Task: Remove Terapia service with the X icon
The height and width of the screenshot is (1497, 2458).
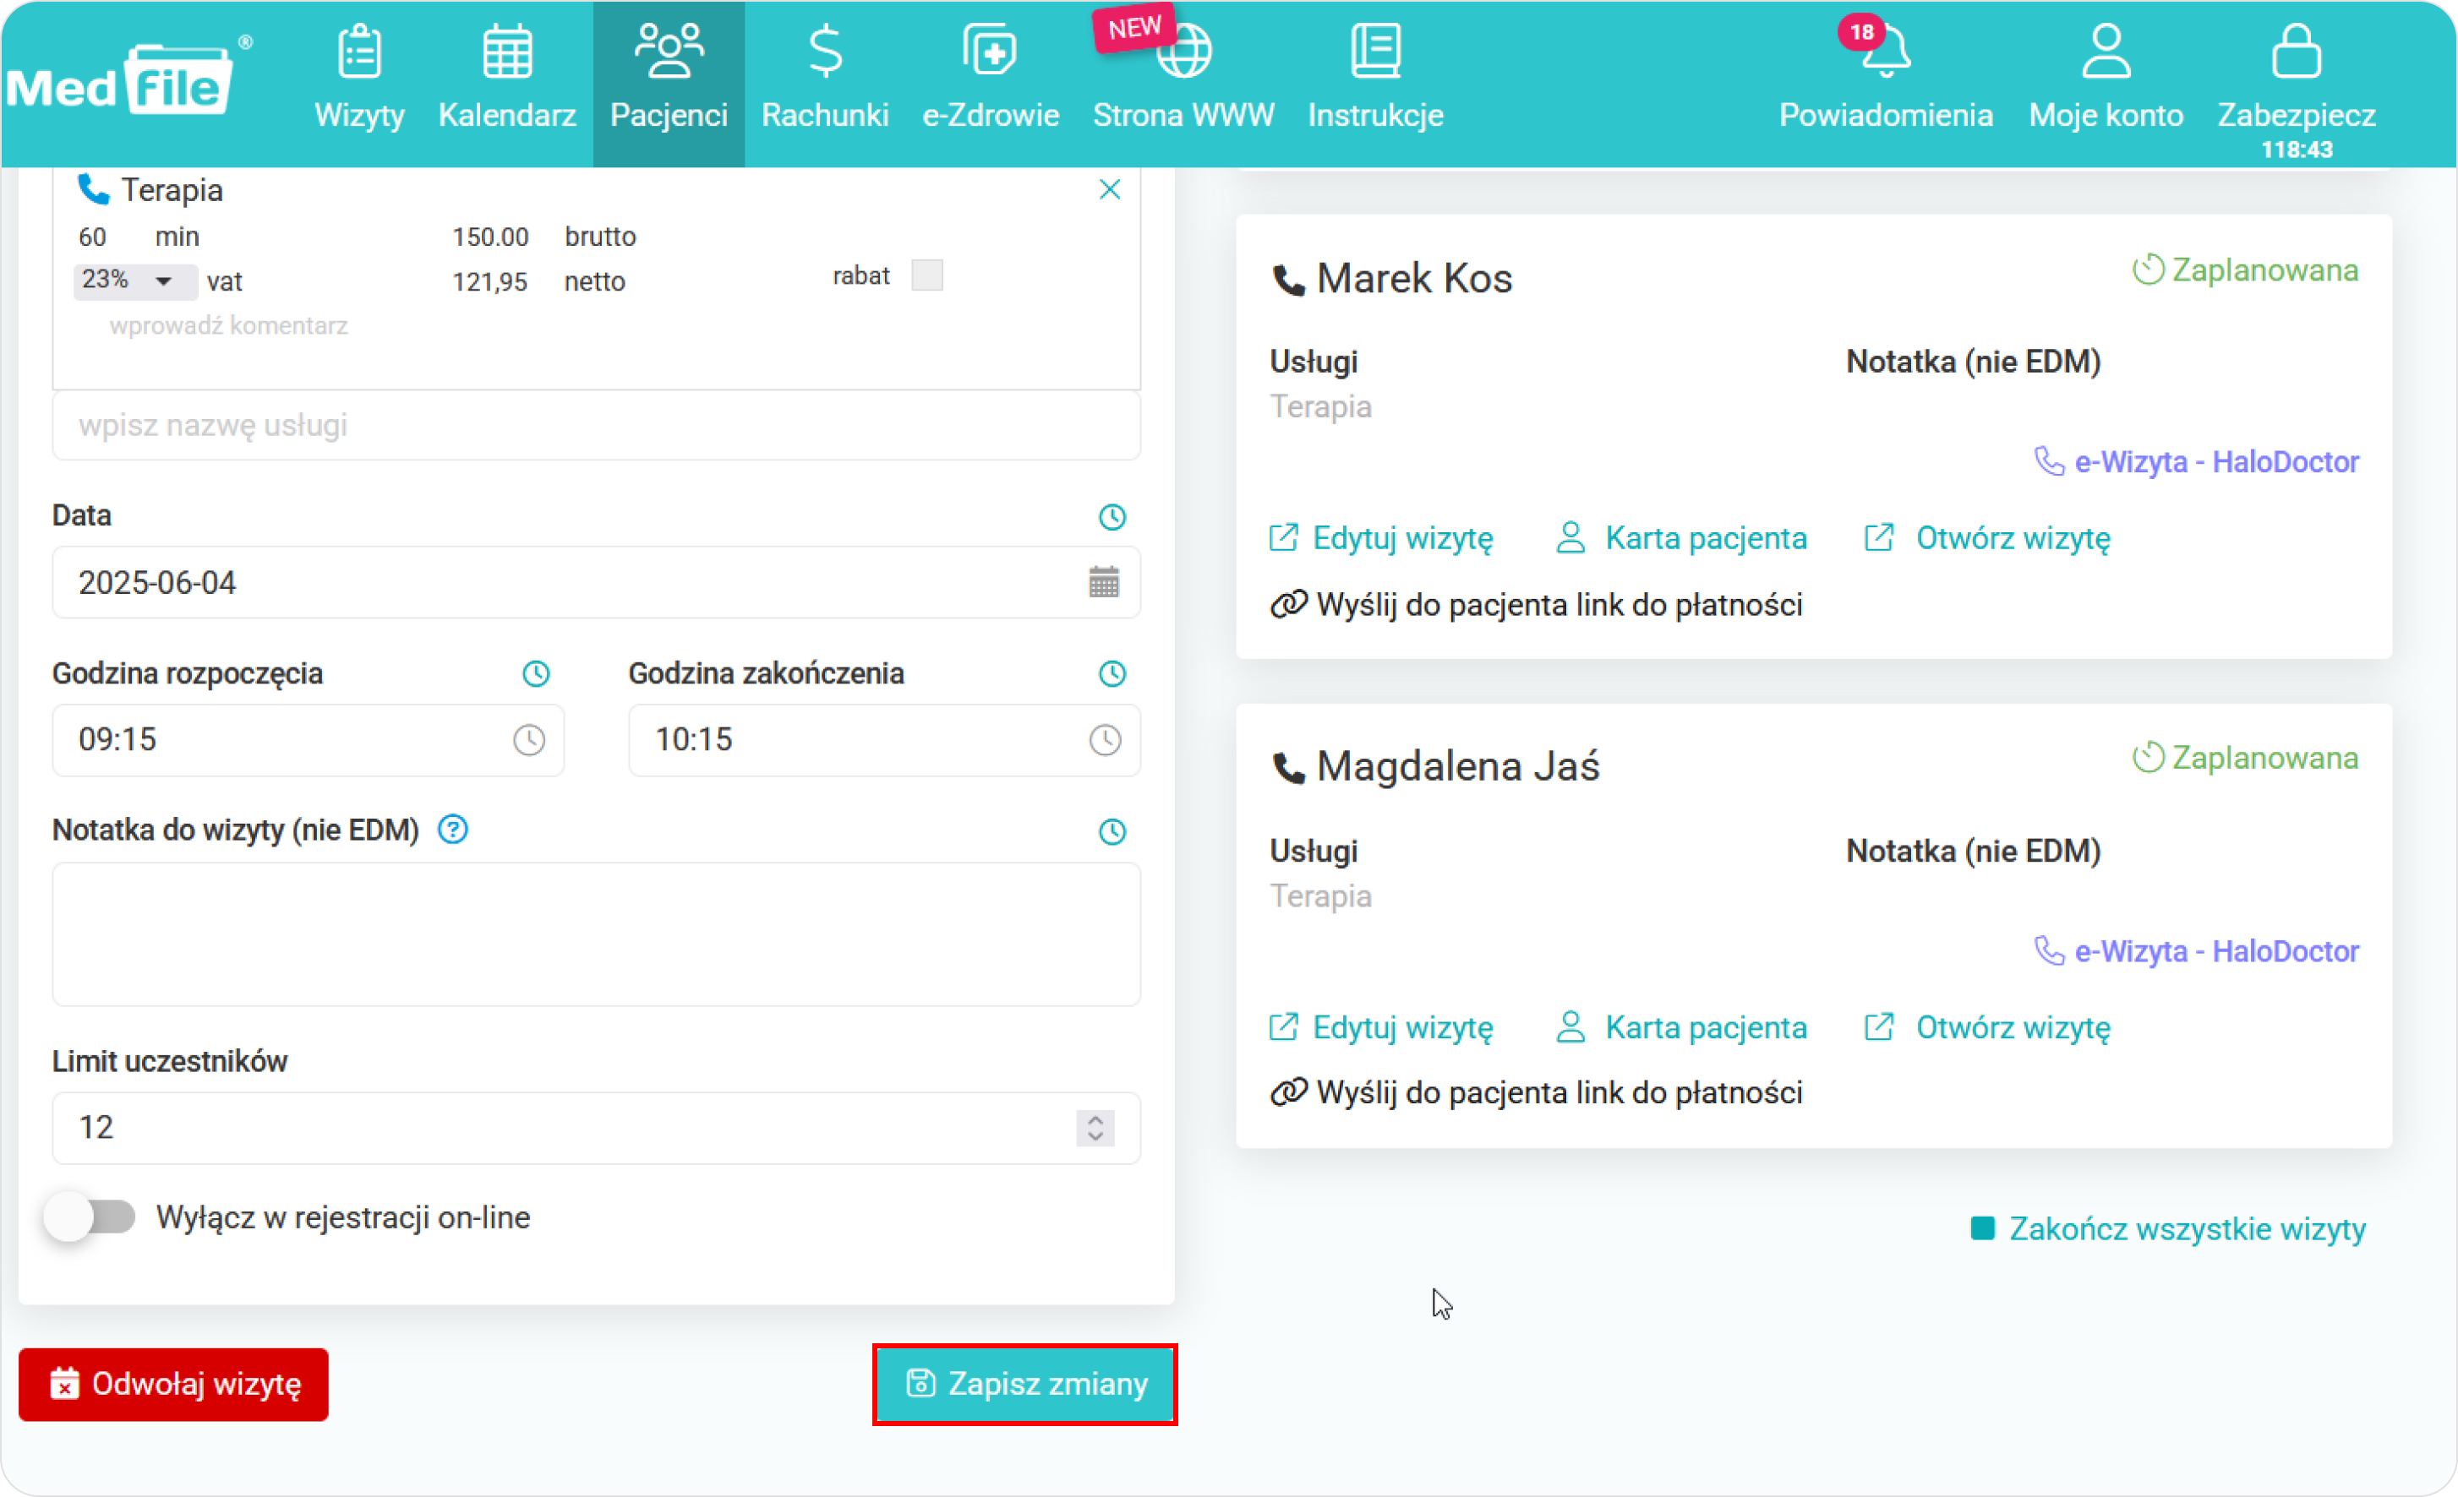Action: click(1109, 189)
